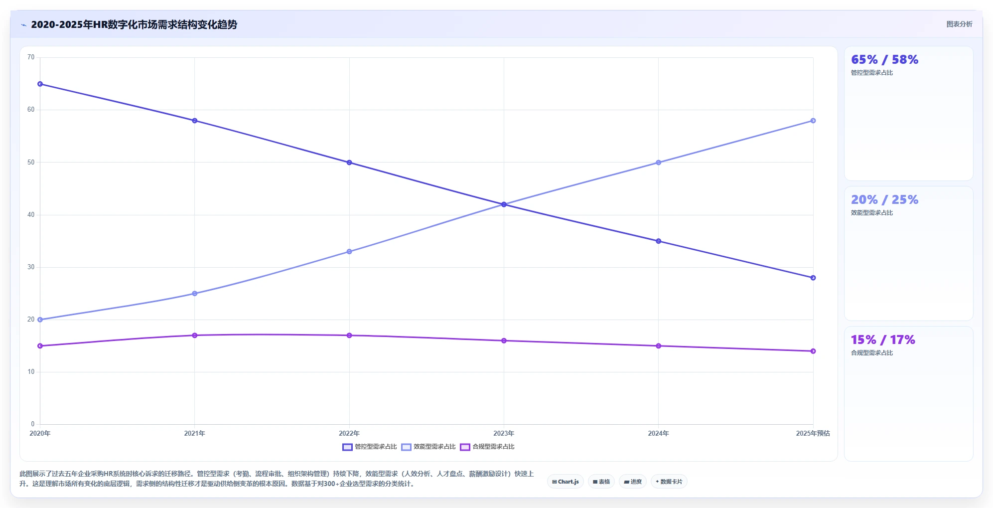This screenshot has height=508, width=993.
Task: Click 合规型 data point at 2020年
Action: pos(40,346)
